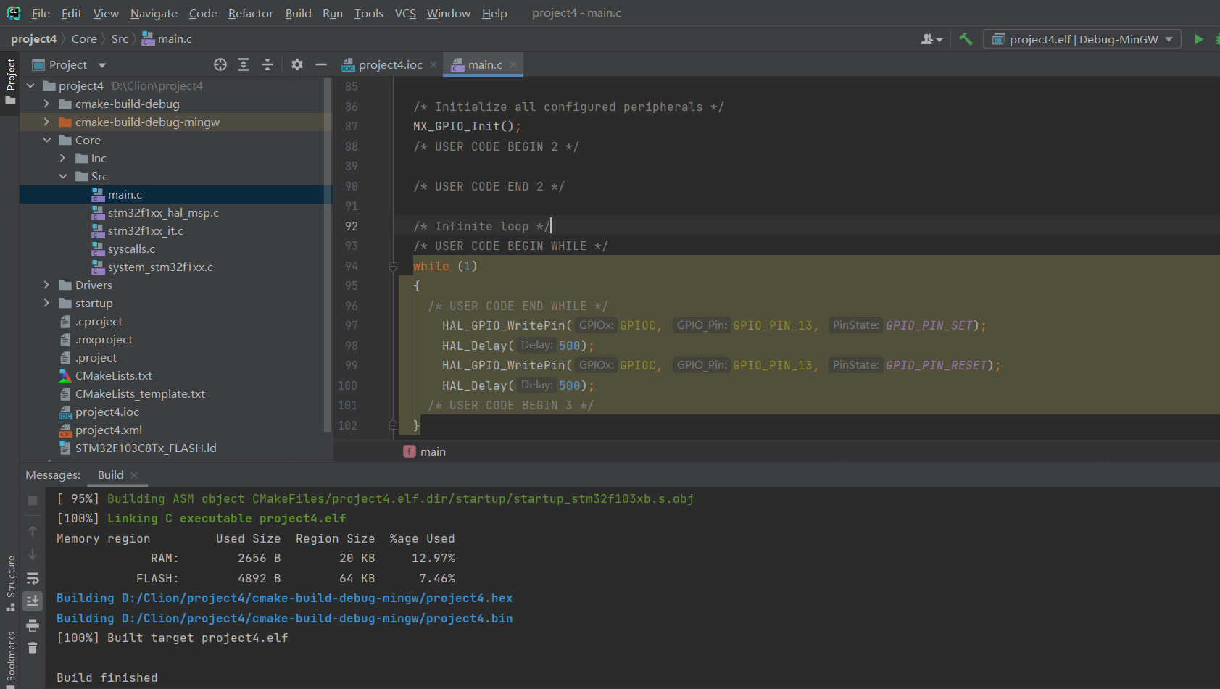Open the project4.elf Debug-MinGW configuration dropdown
Screen dimensions: 1220x689
click(1082, 39)
